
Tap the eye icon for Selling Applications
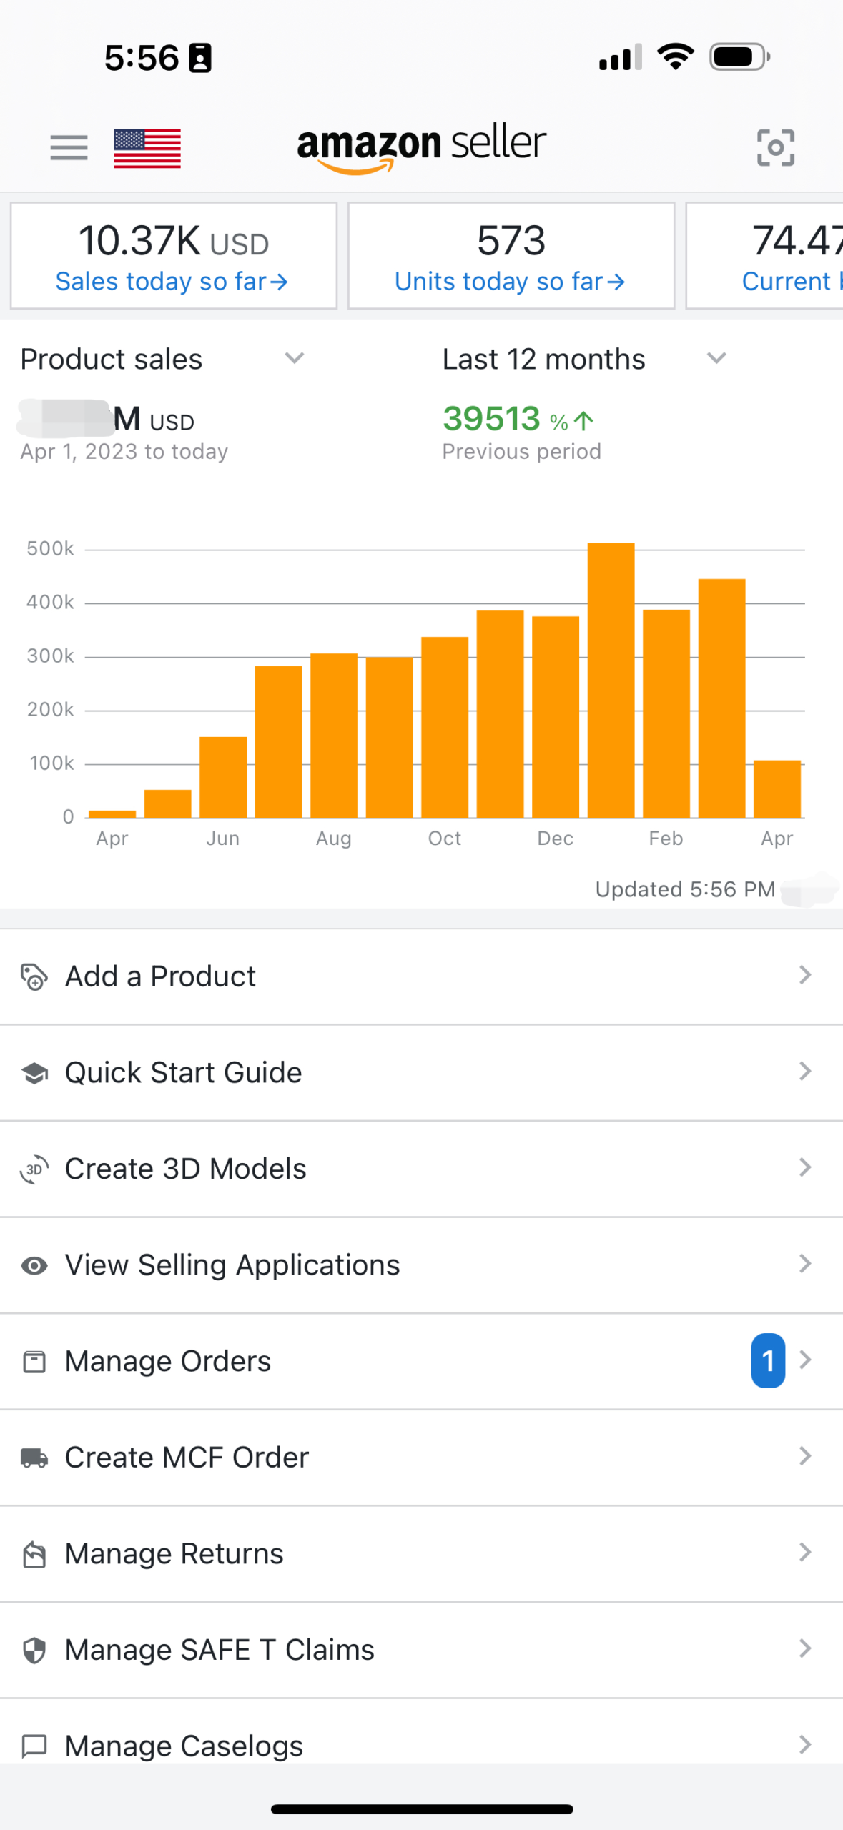34,1266
